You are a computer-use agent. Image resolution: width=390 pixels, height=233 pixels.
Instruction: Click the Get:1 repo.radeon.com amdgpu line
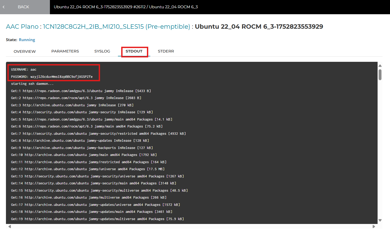pos(81,91)
